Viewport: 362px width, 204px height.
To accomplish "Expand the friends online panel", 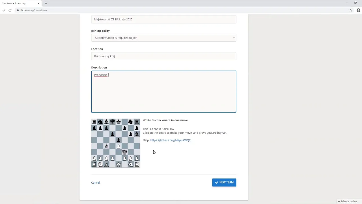I will [x=348, y=201].
